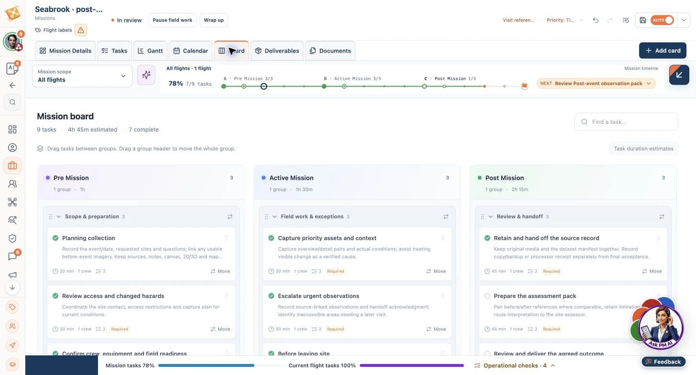
Task: Click the Add card button
Action: pos(663,51)
